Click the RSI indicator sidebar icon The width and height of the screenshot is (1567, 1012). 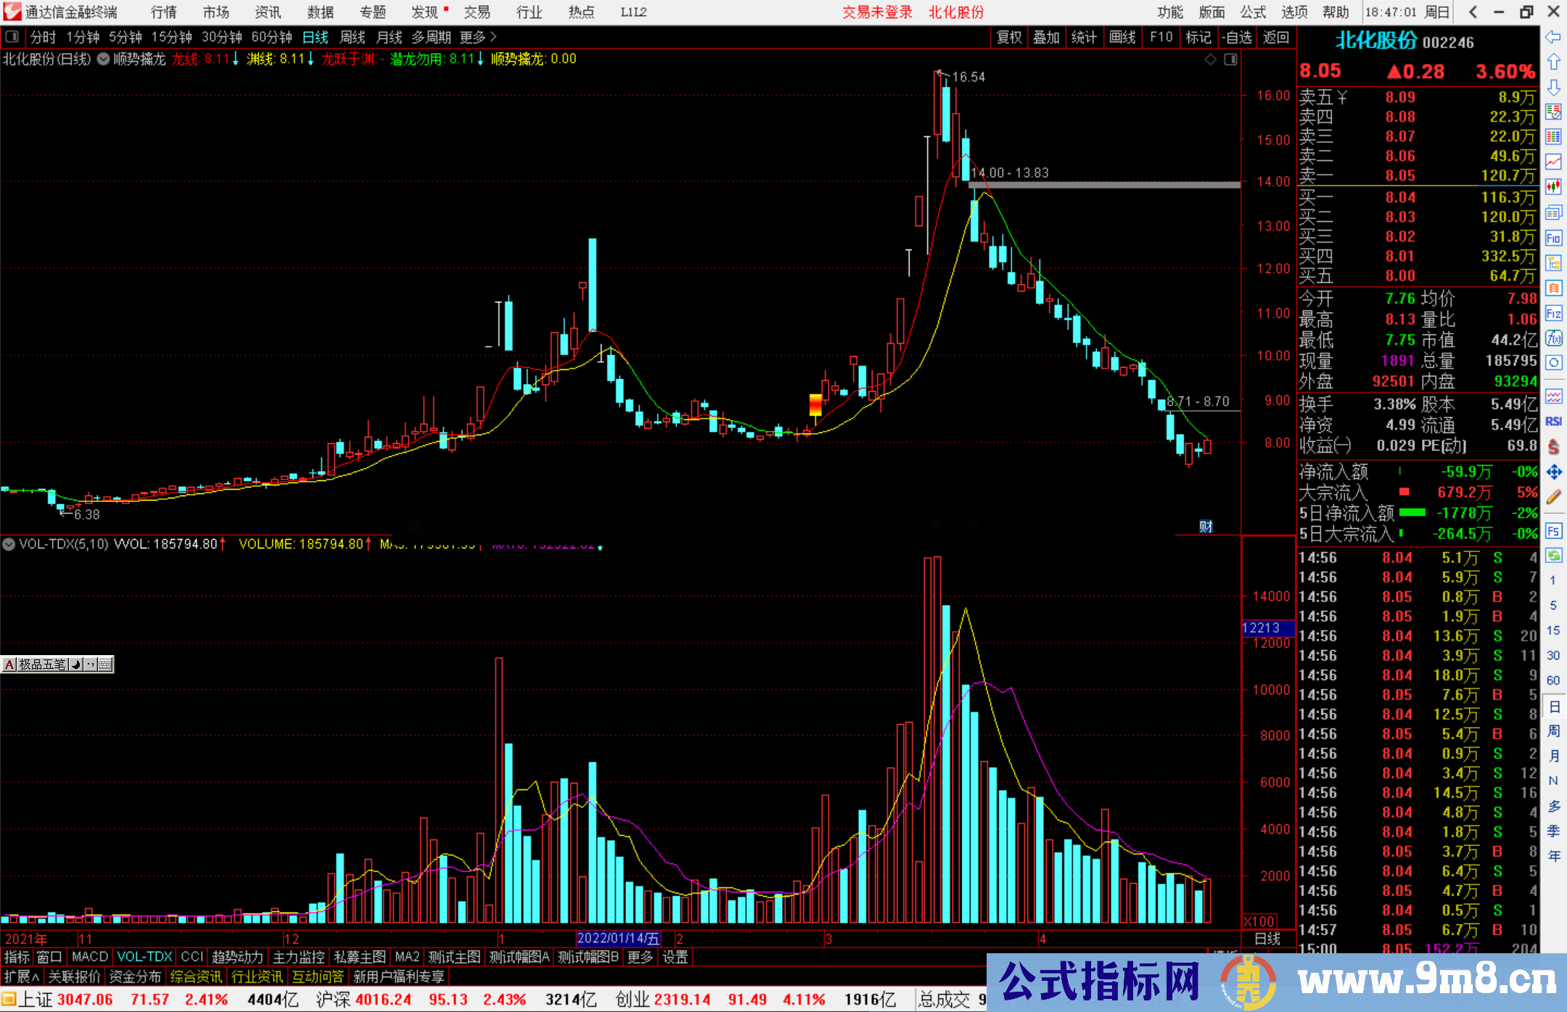tap(1553, 421)
